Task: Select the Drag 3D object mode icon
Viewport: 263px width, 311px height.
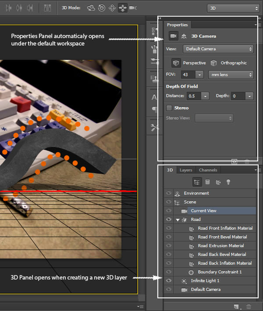Action: tap(112, 8)
